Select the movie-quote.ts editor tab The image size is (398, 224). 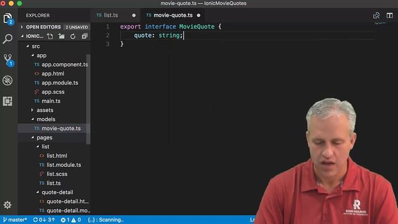point(173,15)
